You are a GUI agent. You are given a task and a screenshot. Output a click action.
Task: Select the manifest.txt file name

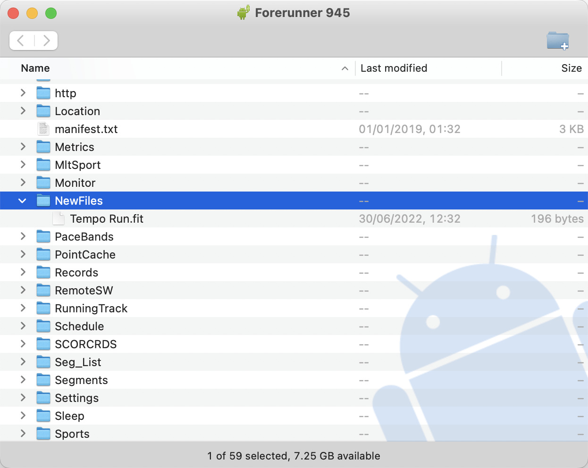pyautogui.click(x=86, y=129)
